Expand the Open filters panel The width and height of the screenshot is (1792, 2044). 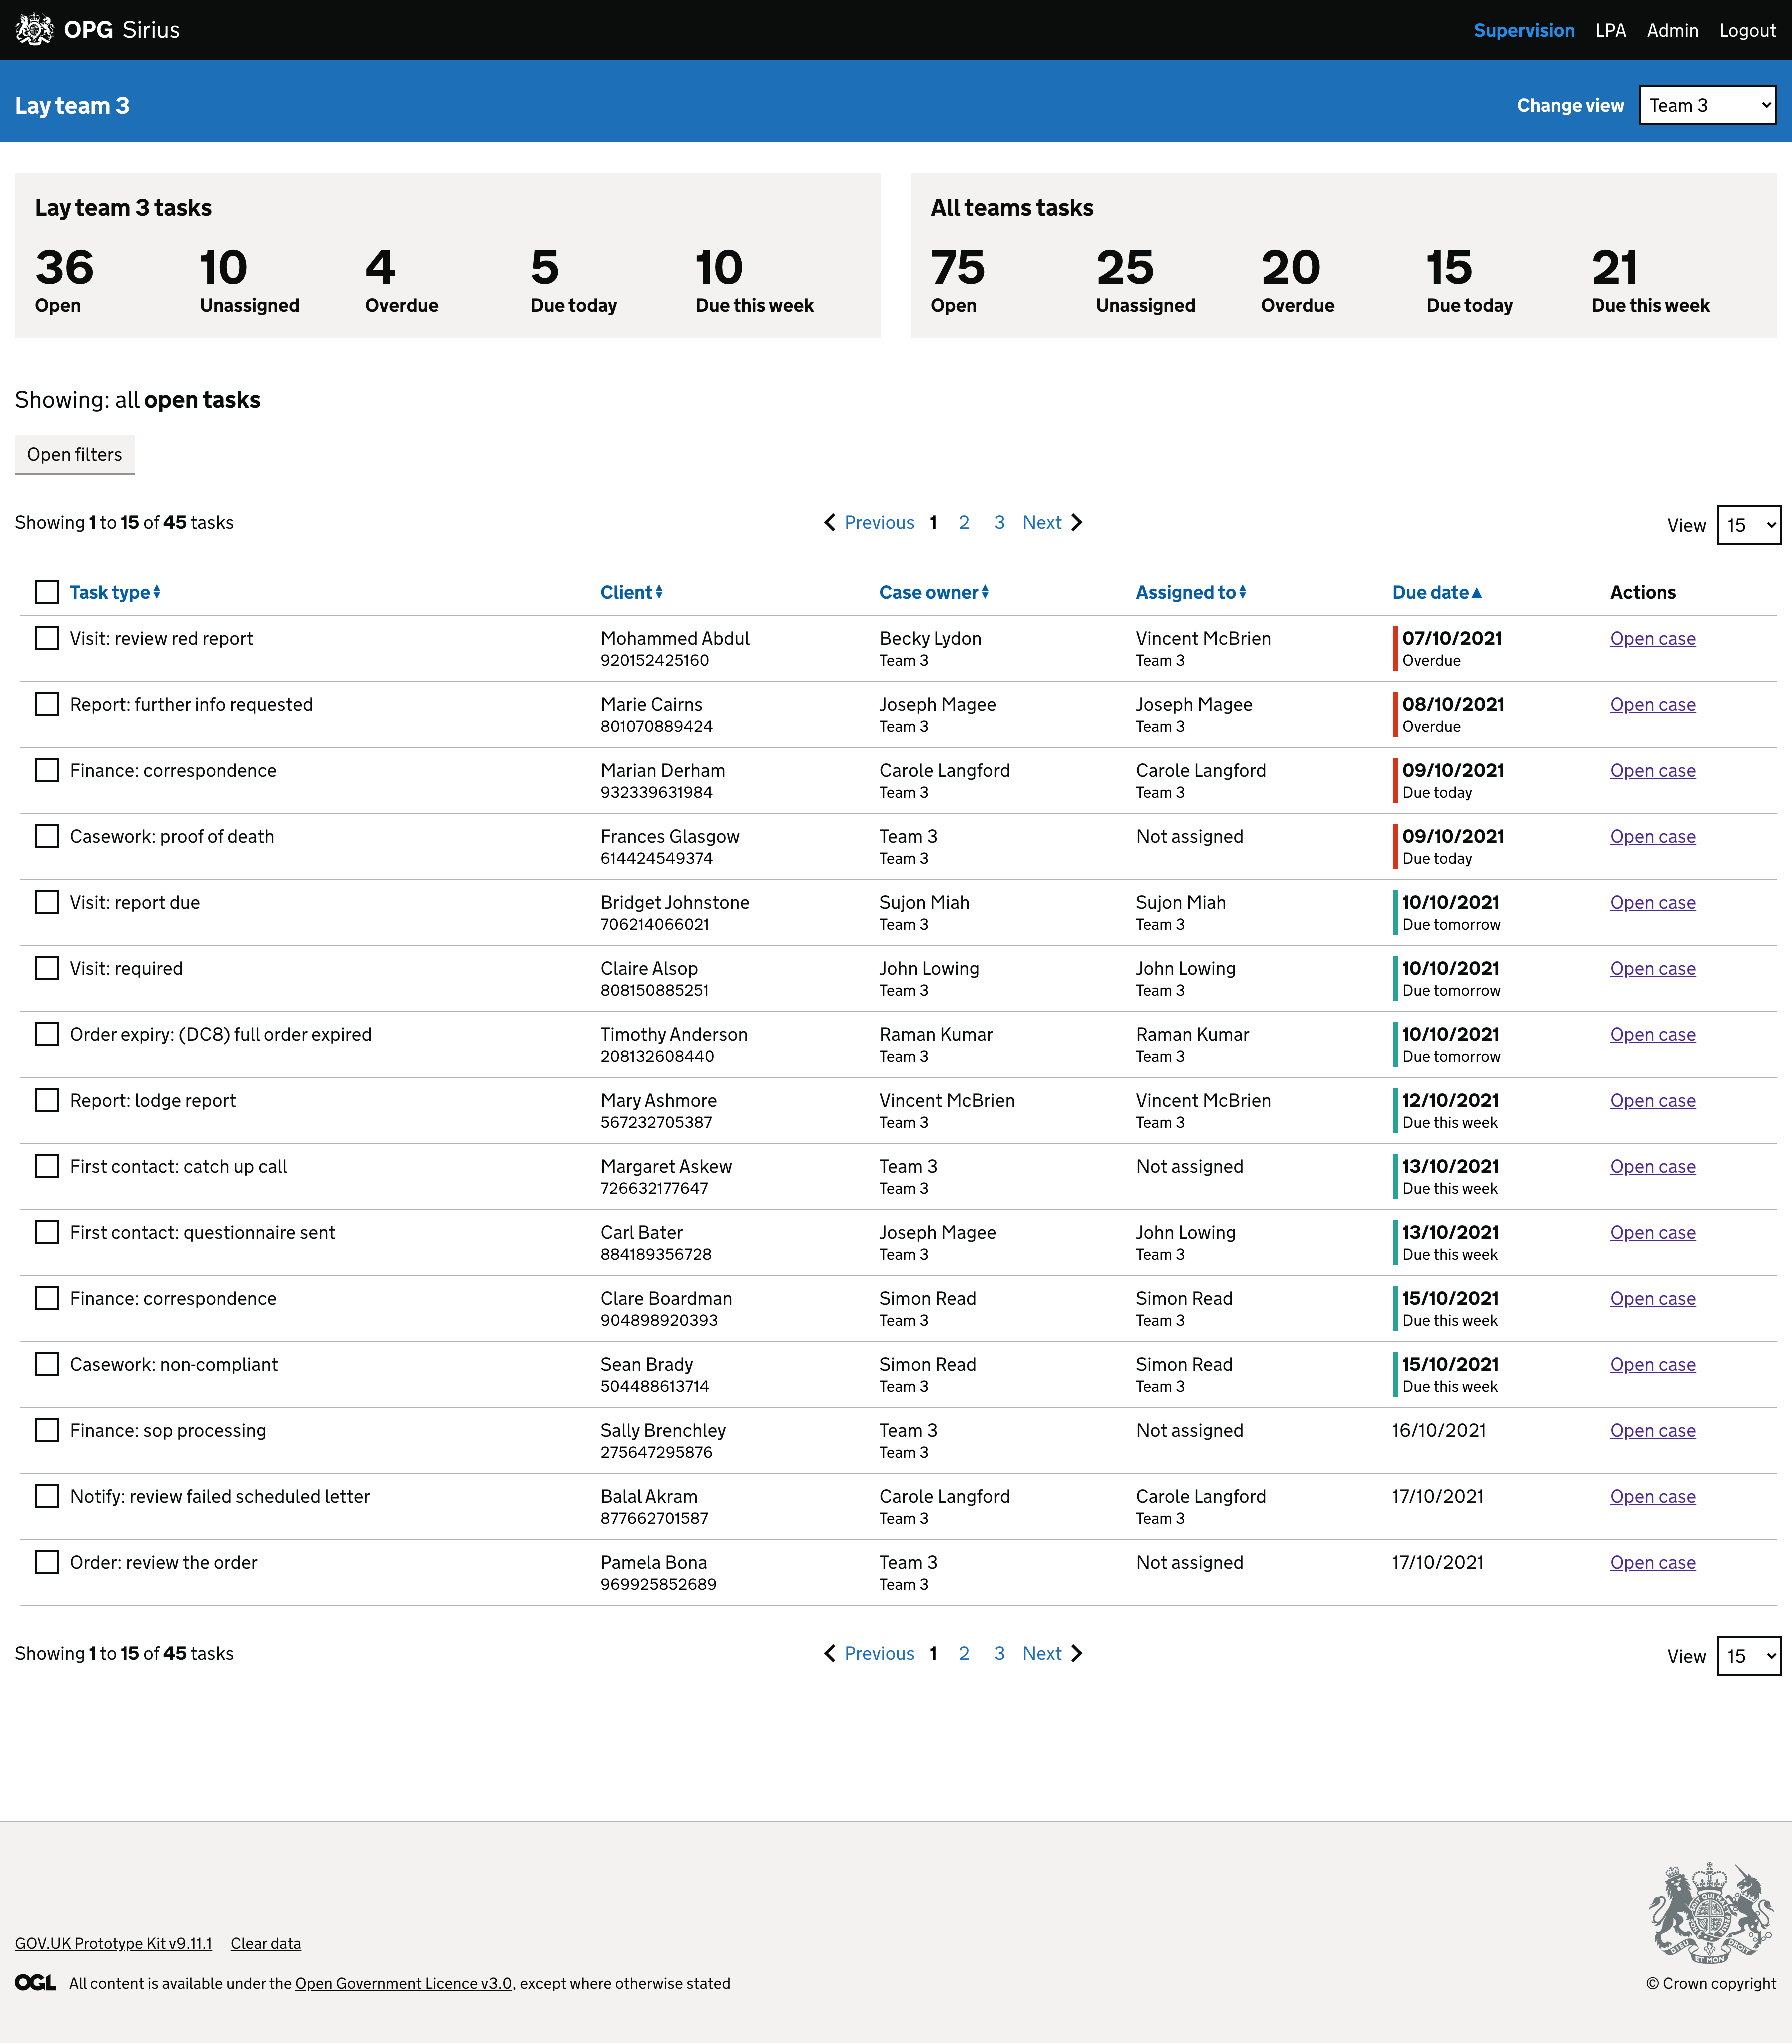pos(75,455)
